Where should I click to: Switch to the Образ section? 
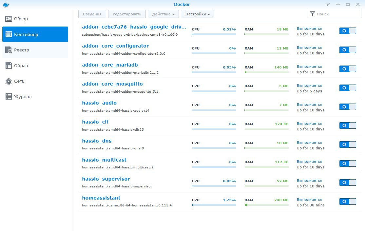pos(35,66)
